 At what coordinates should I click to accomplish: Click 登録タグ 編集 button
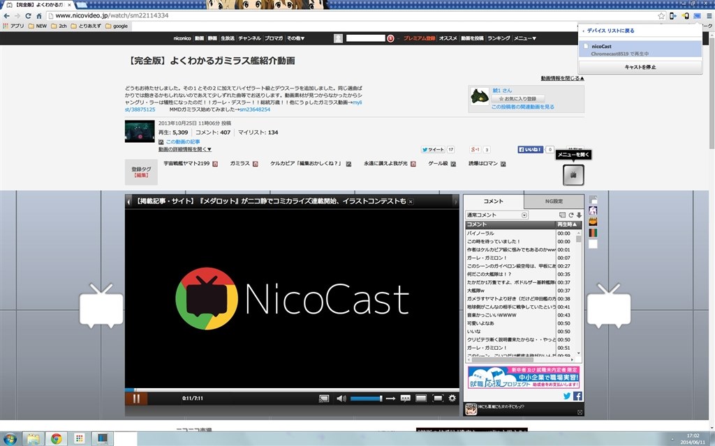pyautogui.click(x=141, y=175)
